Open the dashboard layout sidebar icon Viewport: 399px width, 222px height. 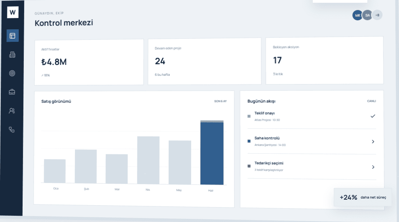click(x=12, y=36)
